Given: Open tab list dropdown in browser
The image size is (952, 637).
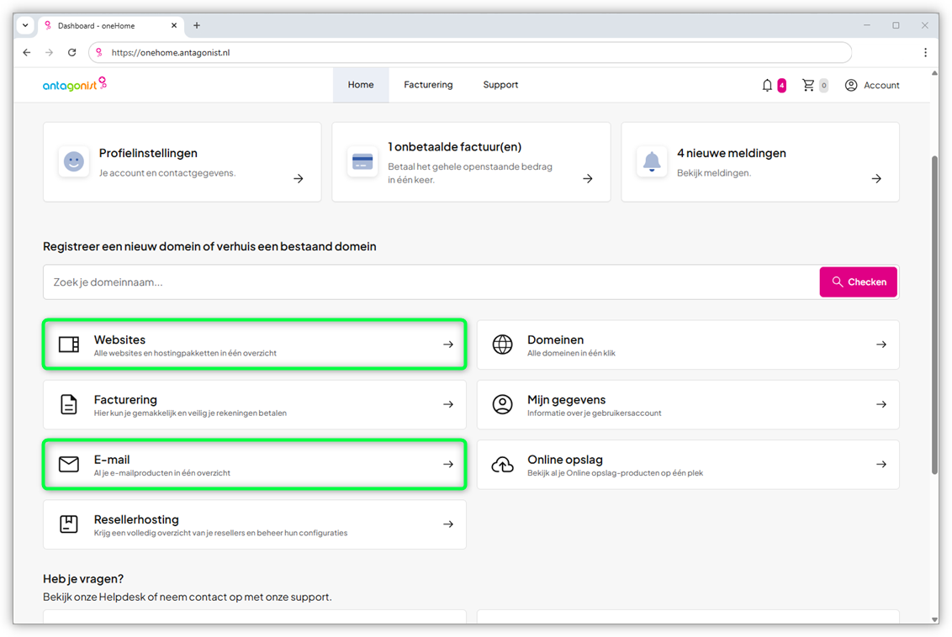Looking at the screenshot, I should (25, 25).
